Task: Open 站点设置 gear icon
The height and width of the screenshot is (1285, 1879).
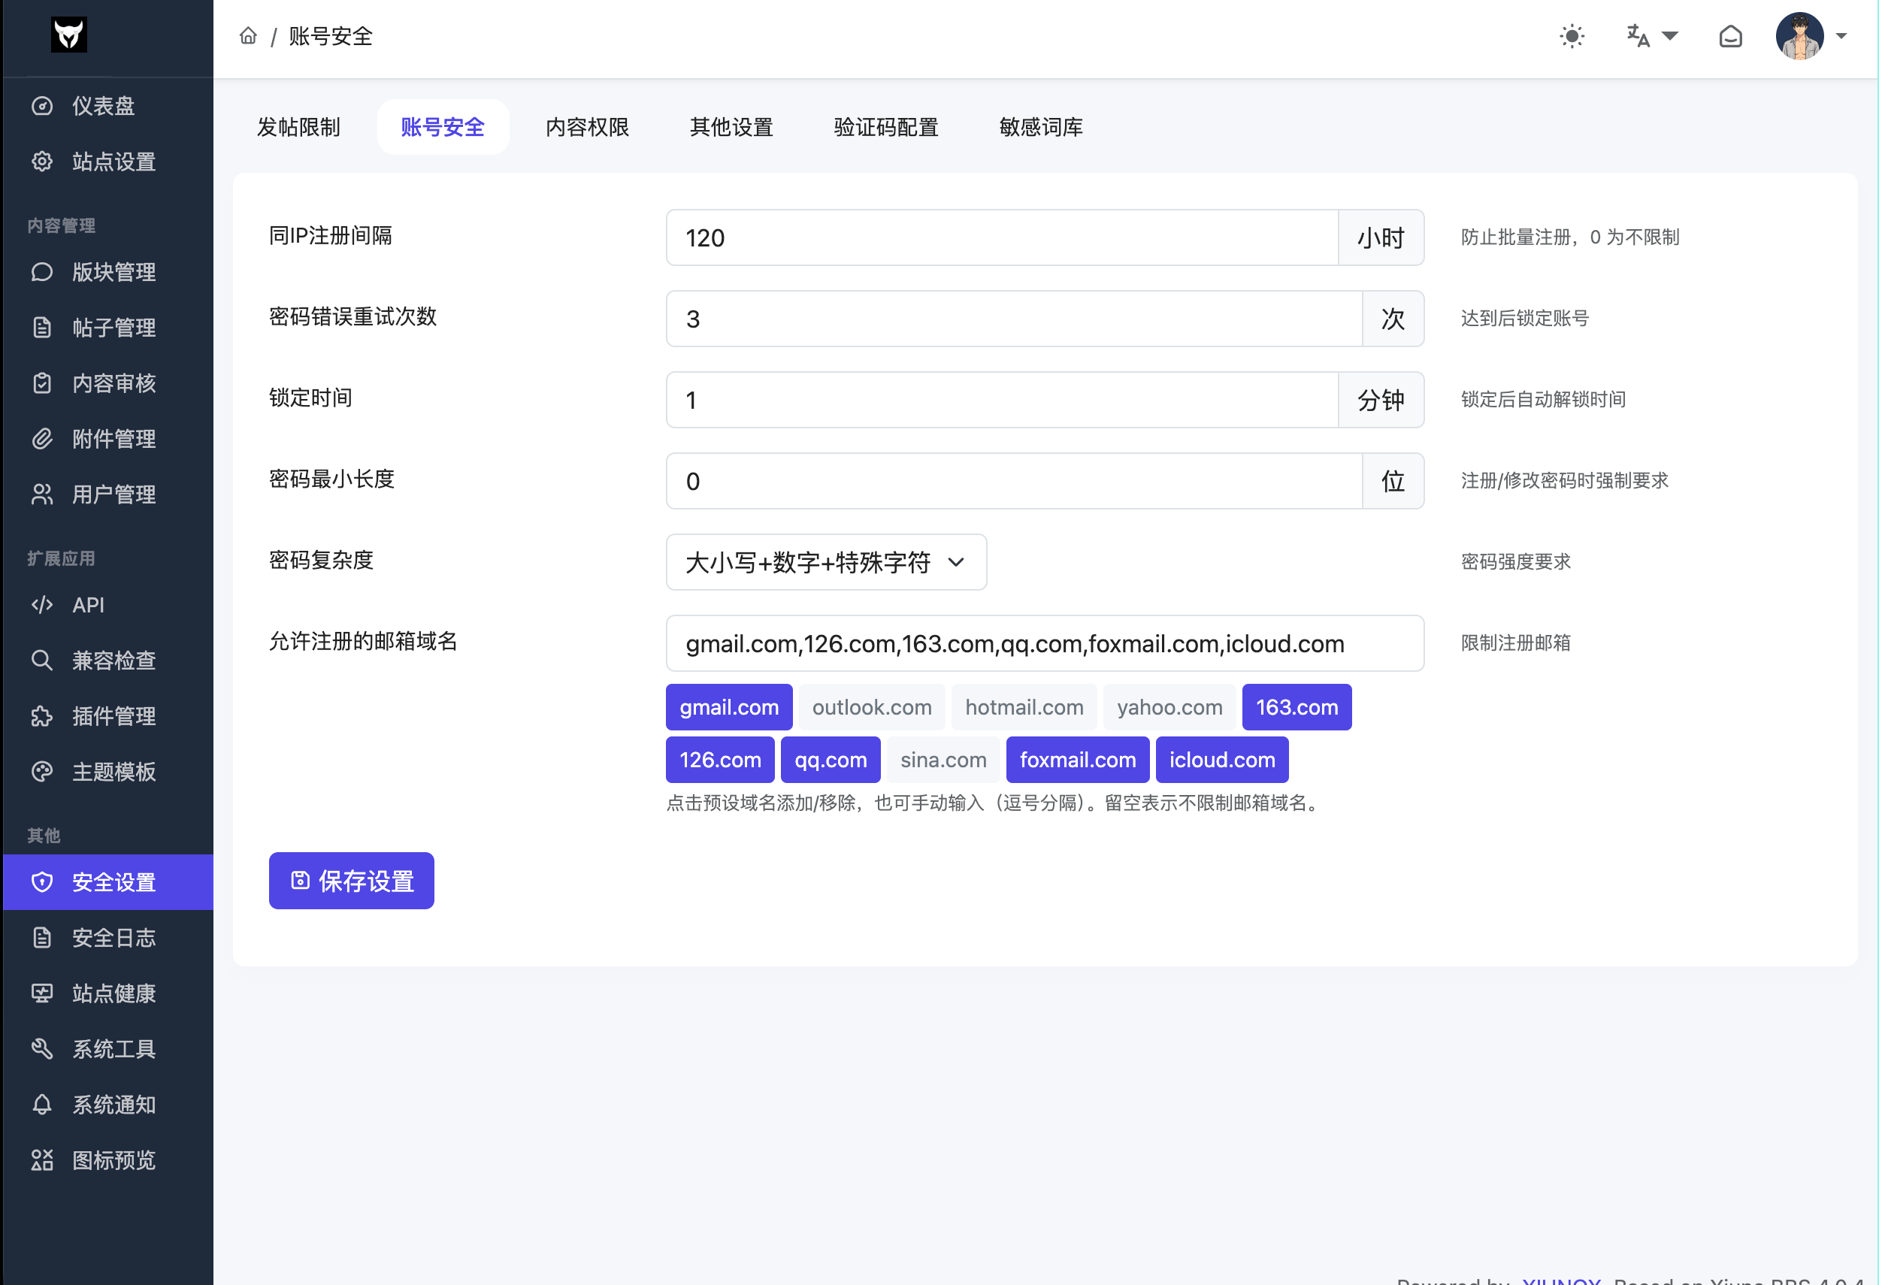Action: tap(42, 162)
